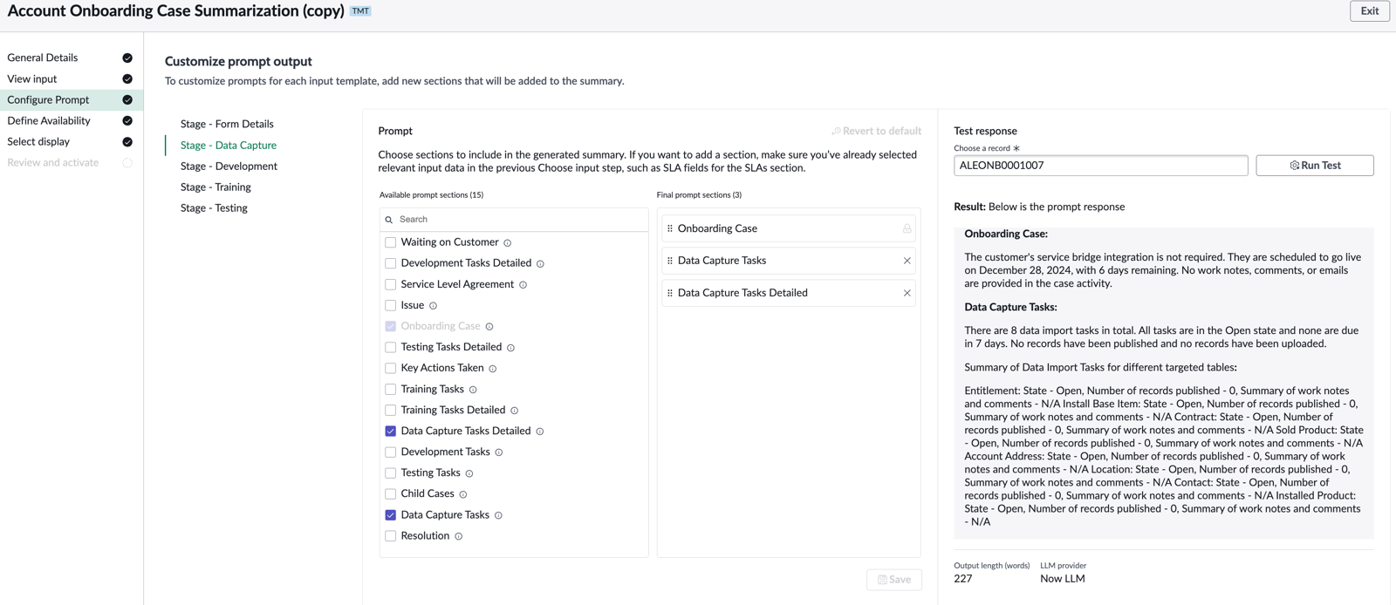Click info icon next to Key Actions Taken
1396x605 pixels.
(492, 369)
